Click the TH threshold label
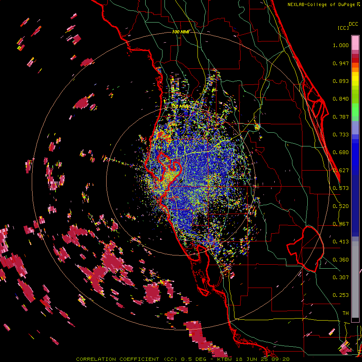The height and width of the screenshot is (362, 362). coord(346,313)
